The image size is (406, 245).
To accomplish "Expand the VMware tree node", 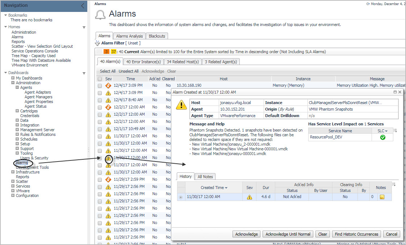I will (13, 191).
